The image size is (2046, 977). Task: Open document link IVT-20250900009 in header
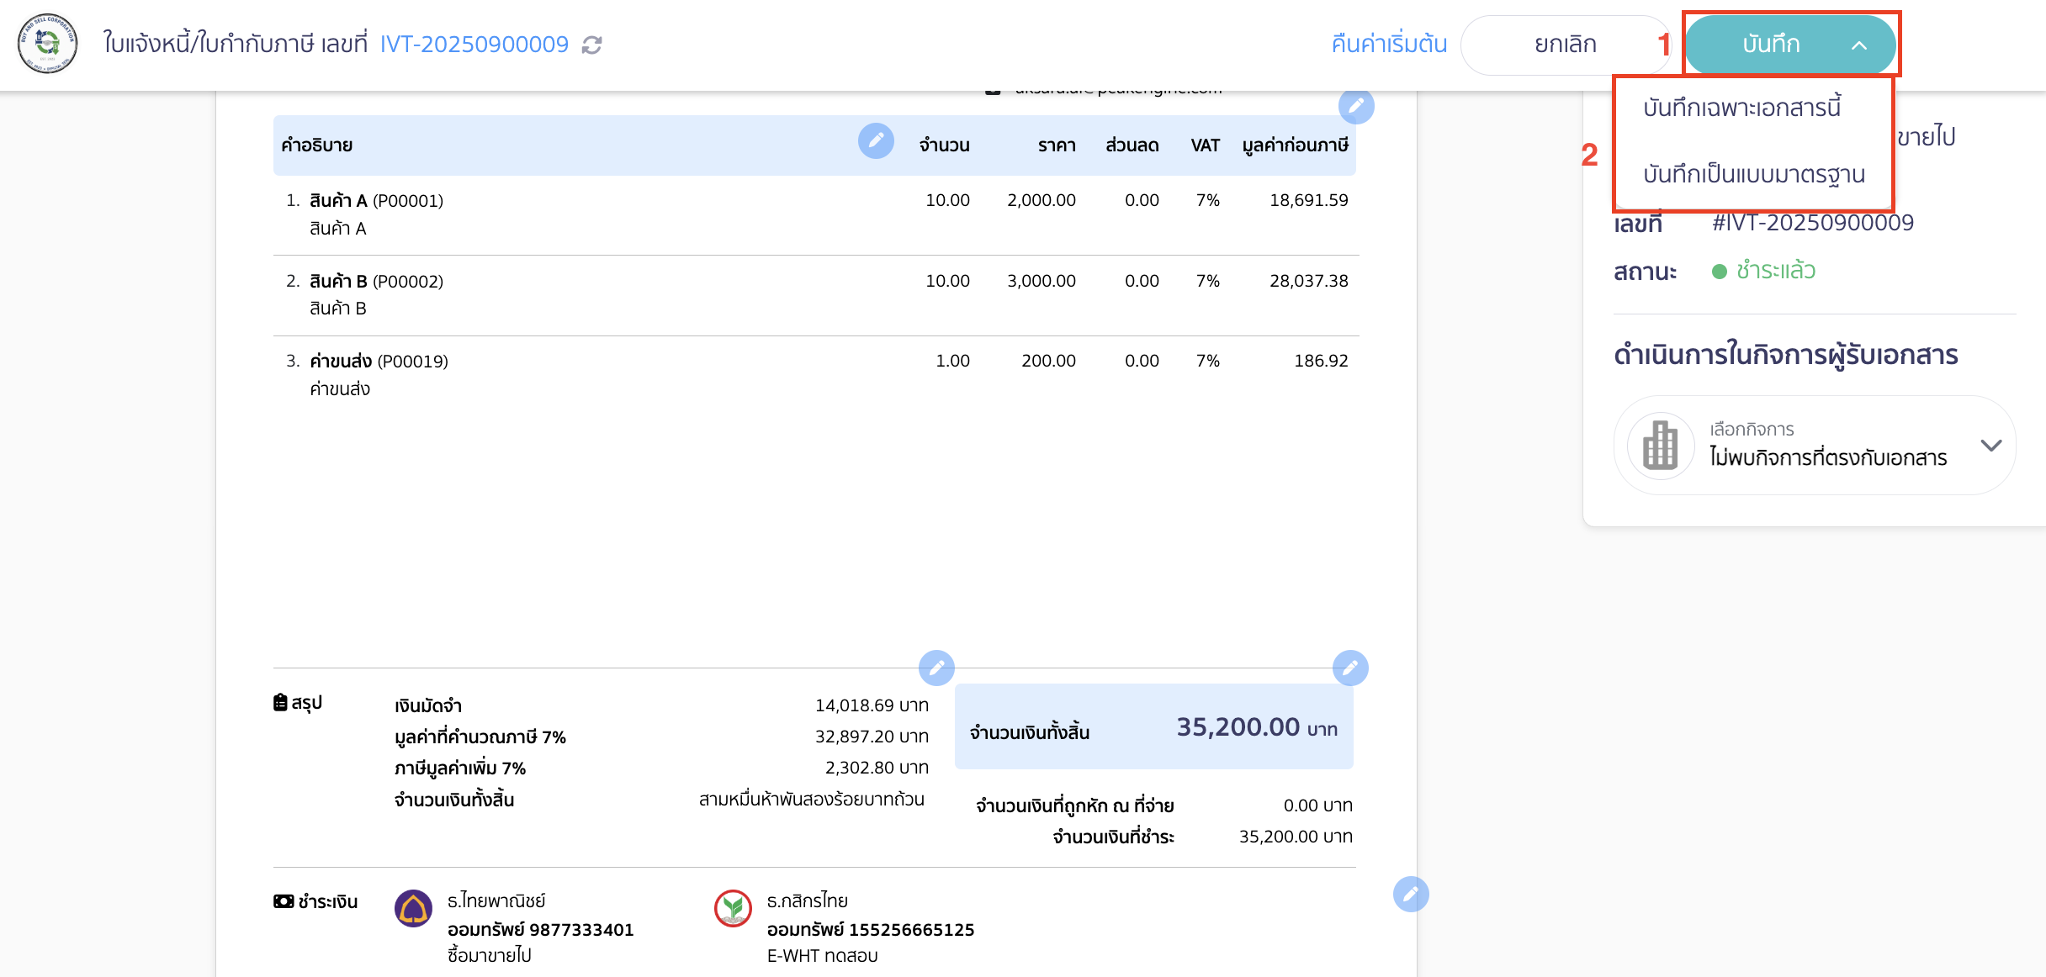[x=474, y=45]
